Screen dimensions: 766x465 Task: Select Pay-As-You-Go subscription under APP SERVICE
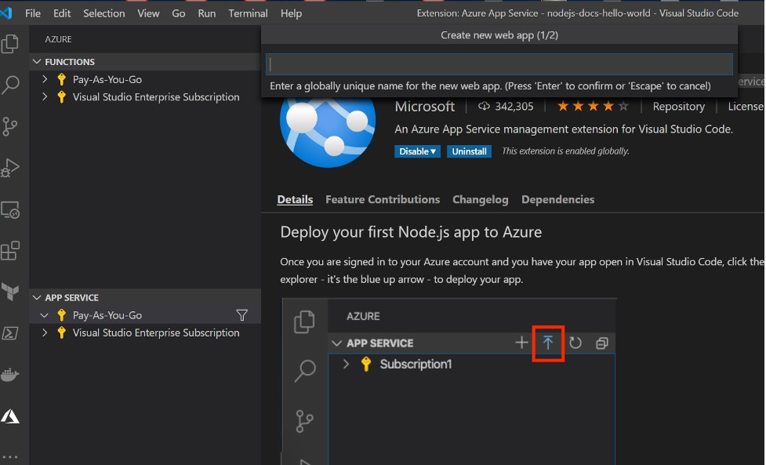click(x=107, y=315)
